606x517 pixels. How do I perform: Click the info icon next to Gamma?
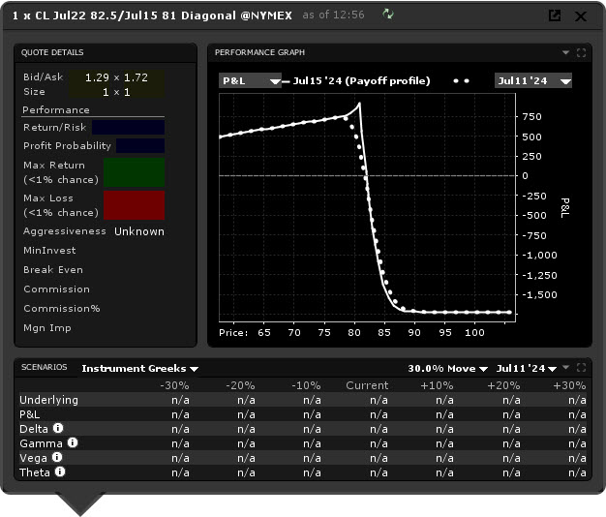73,442
